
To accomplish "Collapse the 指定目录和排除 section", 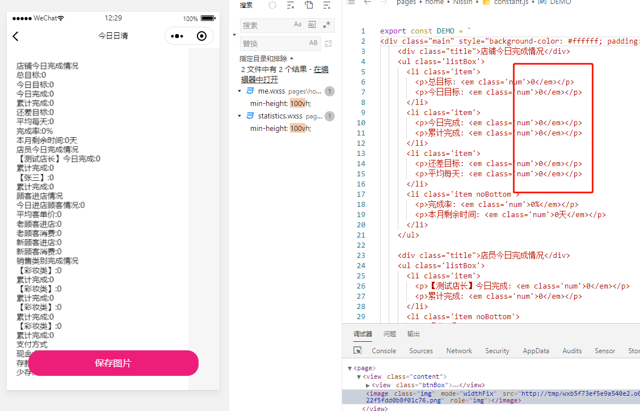I will click(x=266, y=58).
